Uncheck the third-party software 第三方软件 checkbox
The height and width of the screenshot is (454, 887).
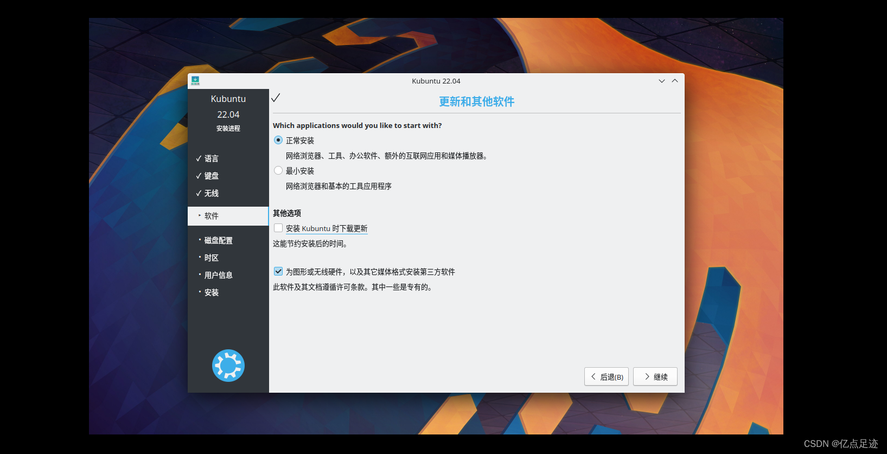tap(278, 271)
